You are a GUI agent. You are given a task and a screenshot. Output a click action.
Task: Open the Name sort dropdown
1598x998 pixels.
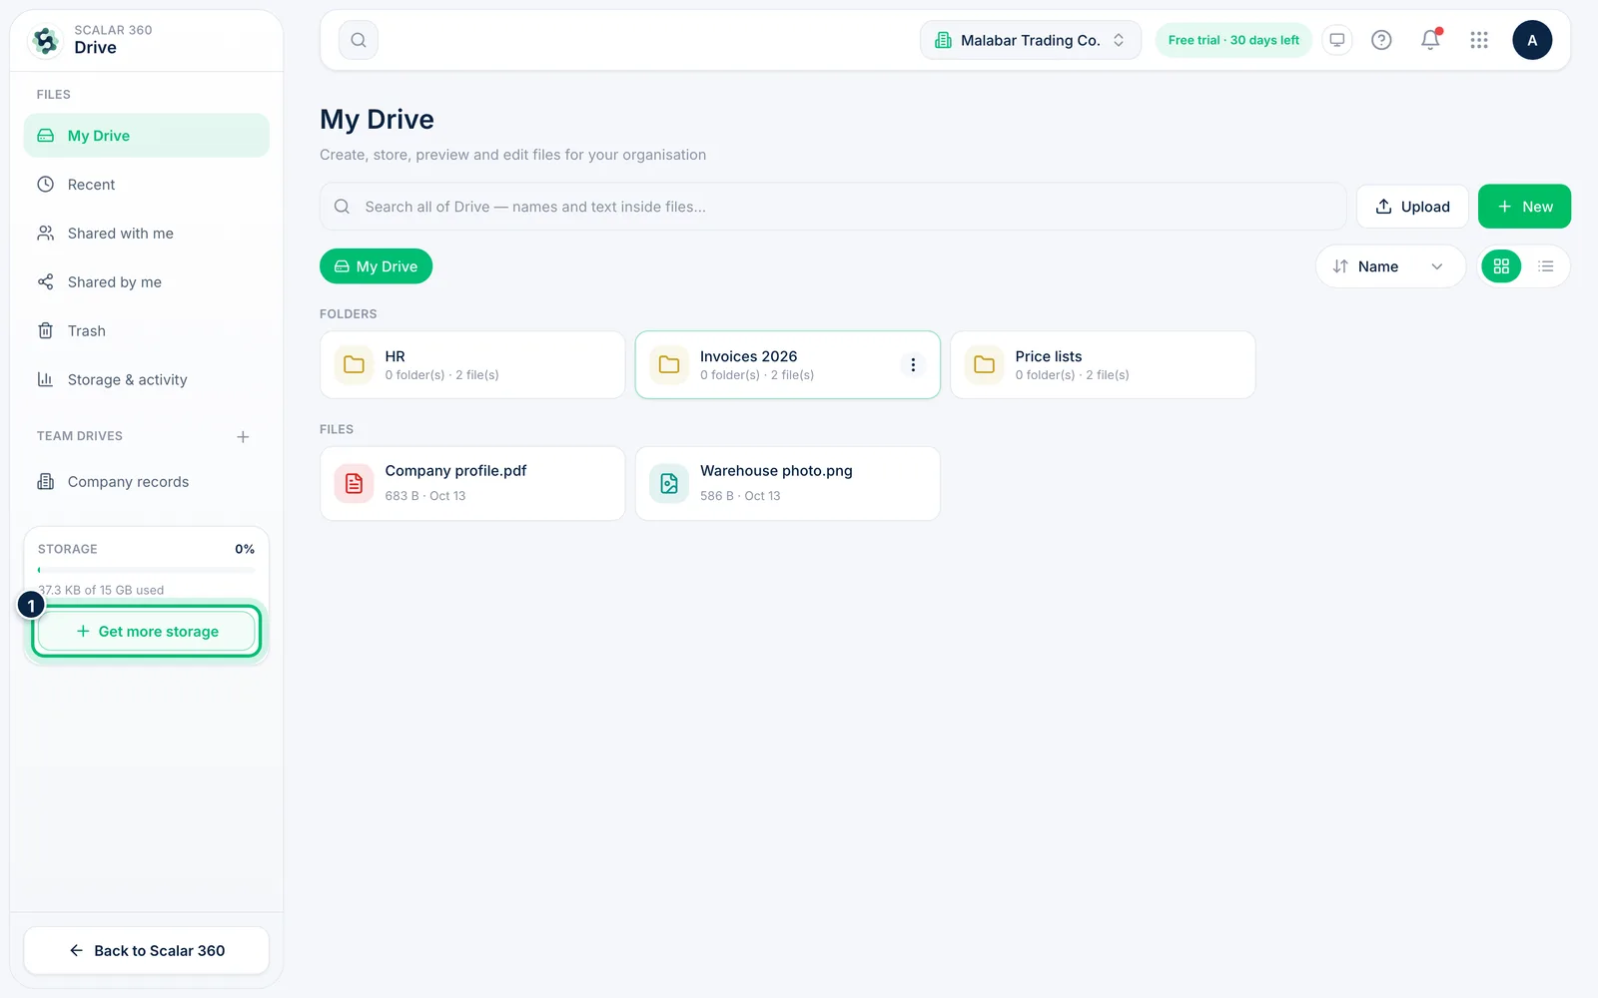pyautogui.click(x=1390, y=266)
